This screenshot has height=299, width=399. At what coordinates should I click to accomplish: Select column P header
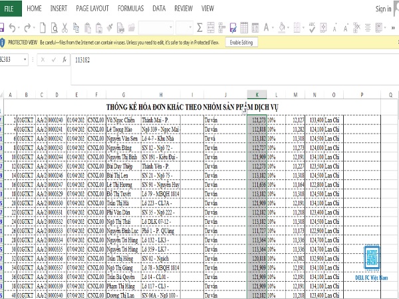362,94
